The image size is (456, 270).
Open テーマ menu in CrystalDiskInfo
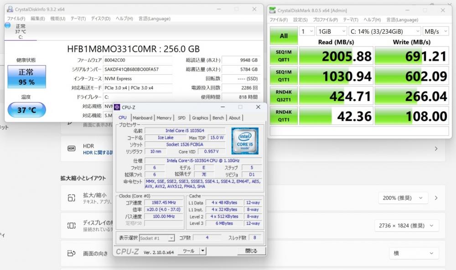click(78, 19)
